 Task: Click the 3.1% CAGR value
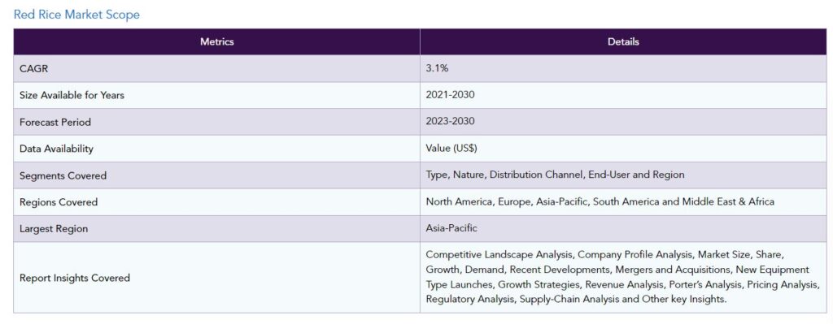437,68
